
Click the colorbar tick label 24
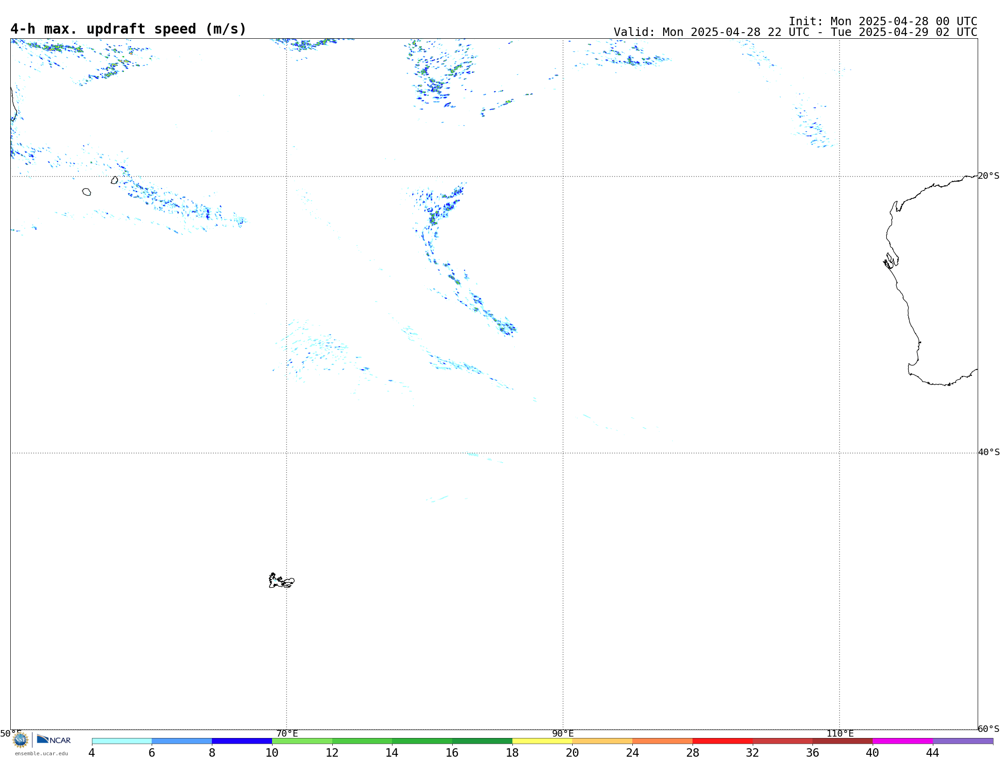pyautogui.click(x=632, y=752)
